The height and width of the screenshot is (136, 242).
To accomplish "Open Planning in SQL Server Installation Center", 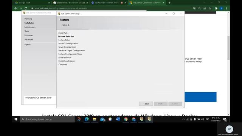I will (x=28, y=19).
